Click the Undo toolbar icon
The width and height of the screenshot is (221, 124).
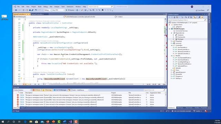coord(36,10)
